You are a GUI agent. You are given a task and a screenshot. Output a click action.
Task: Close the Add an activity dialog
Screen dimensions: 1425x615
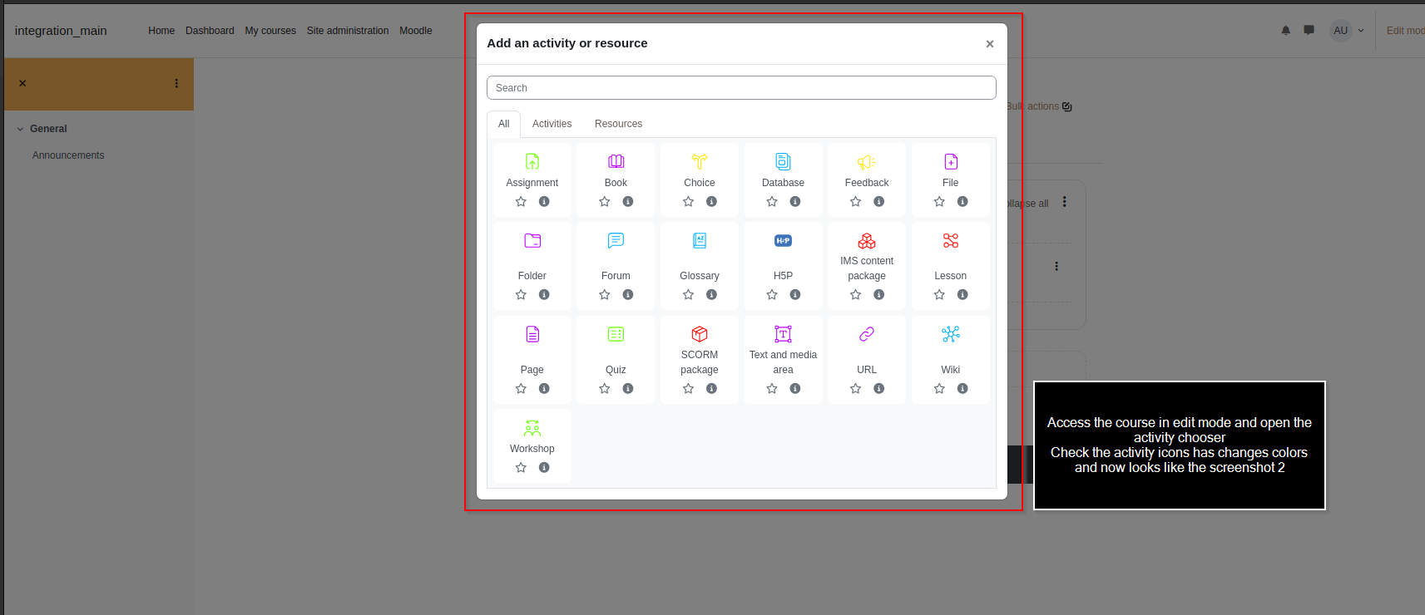click(x=990, y=44)
